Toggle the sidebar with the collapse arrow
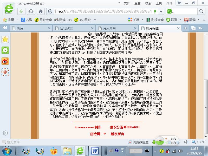The width and height of the screenshot is (208, 156). tap(4, 28)
